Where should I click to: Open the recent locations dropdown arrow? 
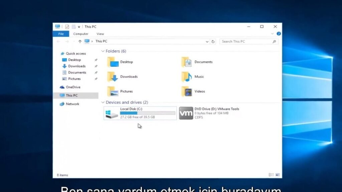[74, 42]
